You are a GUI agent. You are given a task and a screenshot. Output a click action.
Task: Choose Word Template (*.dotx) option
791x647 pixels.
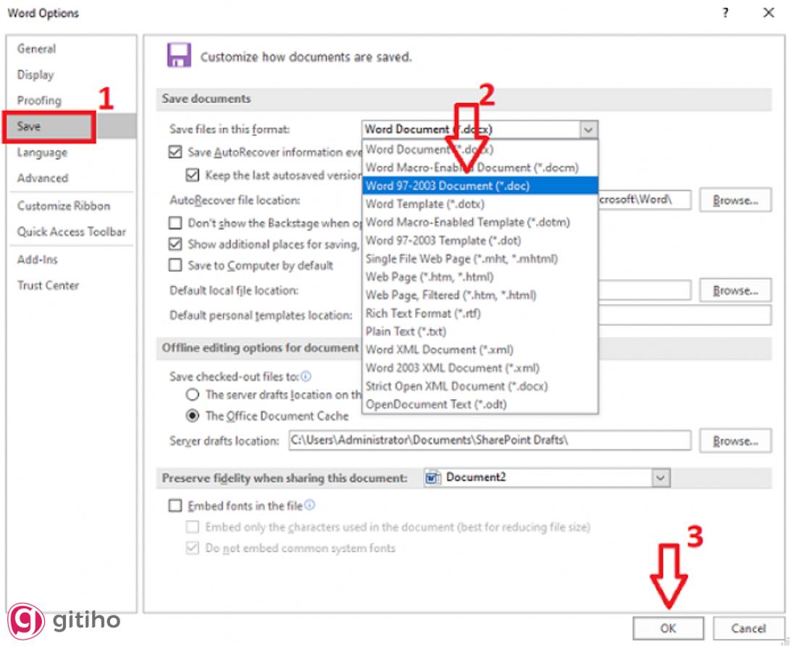click(480, 204)
